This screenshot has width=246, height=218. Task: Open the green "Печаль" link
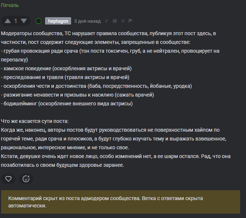10,5
